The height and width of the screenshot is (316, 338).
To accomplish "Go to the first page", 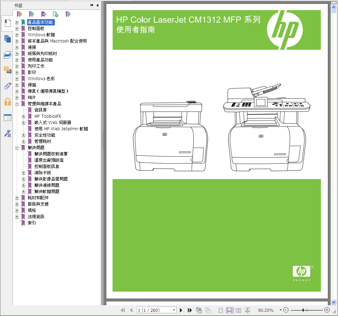I will click(x=123, y=310).
